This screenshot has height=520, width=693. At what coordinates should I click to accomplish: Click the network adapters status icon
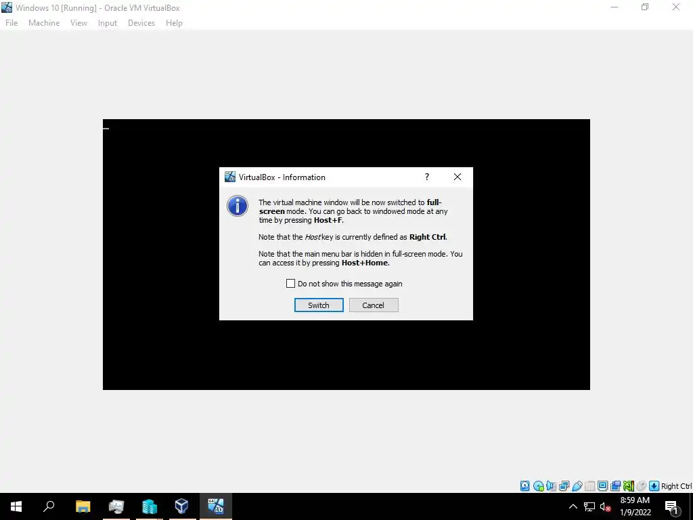point(564,486)
